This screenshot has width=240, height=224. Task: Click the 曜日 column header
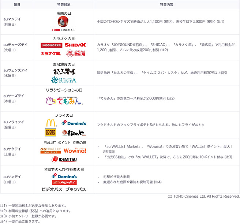click(17, 5)
